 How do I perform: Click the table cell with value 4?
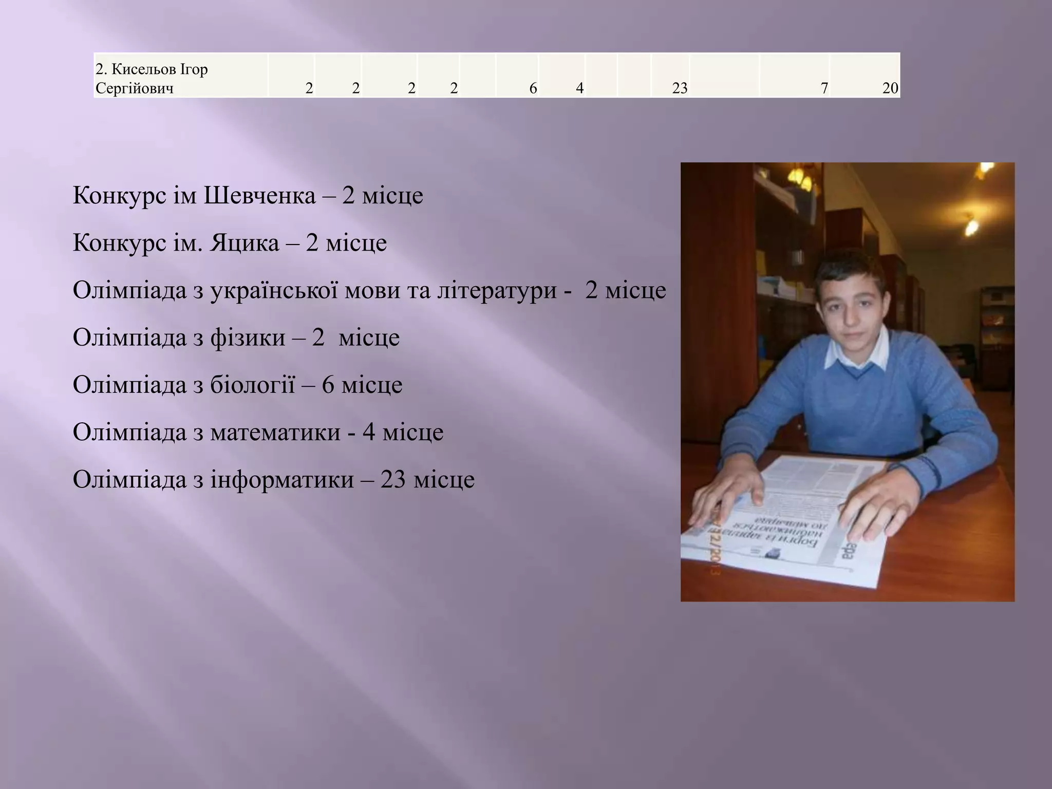561,75
